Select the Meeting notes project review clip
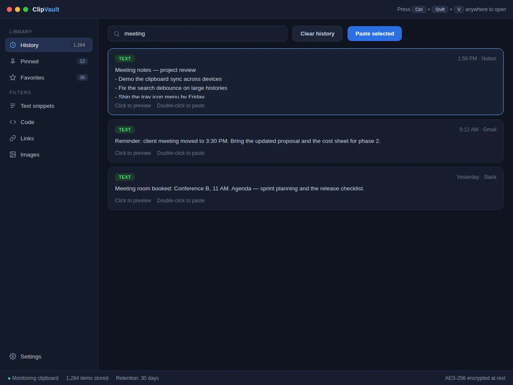Screen dimensions: 513x385 pos(306,82)
